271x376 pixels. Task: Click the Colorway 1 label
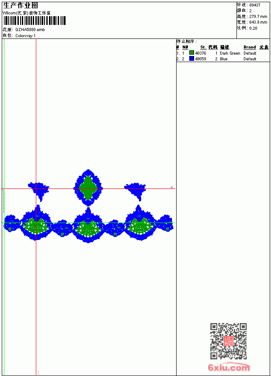pyautogui.click(x=25, y=36)
